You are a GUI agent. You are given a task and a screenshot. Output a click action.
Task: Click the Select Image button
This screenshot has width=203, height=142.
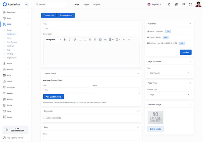[x=155, y=129]
